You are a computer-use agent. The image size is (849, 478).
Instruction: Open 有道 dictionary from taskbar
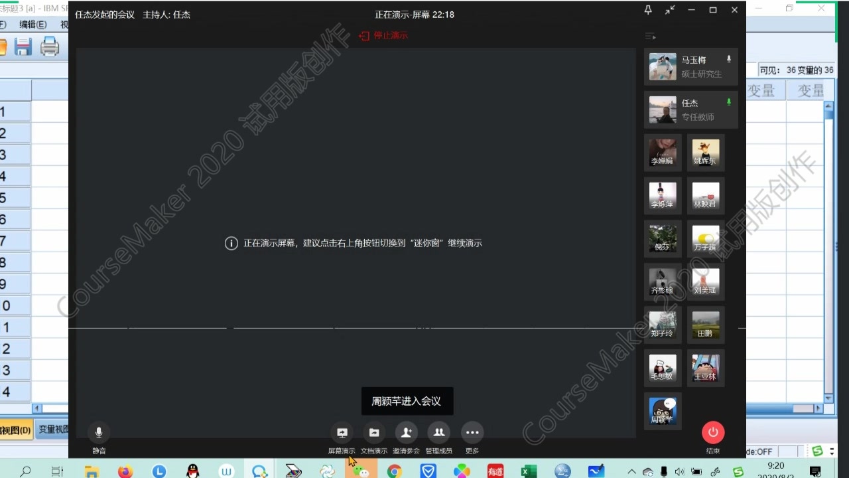coord(495,471)
